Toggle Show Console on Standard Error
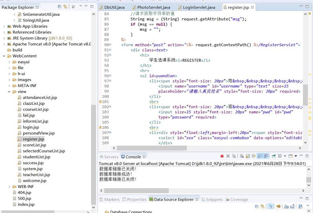The height and width of the screenshot is (213, 313). (x=266, y=156)
